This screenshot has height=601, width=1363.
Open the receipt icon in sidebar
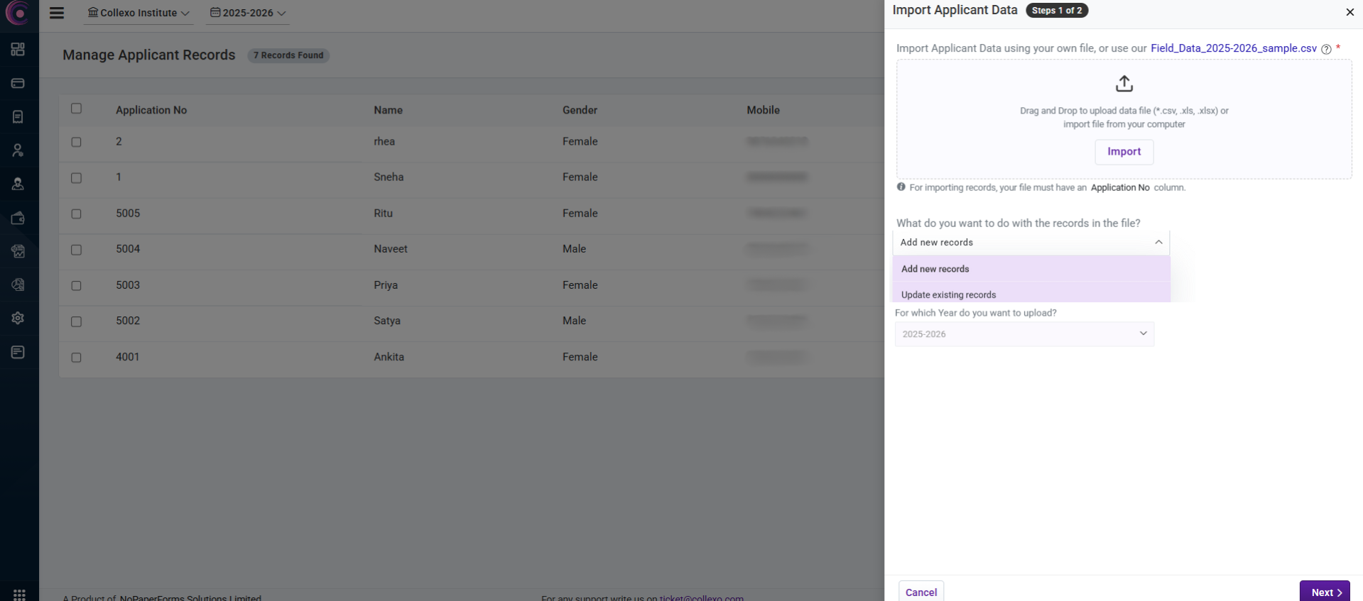[x=18, y=116]
